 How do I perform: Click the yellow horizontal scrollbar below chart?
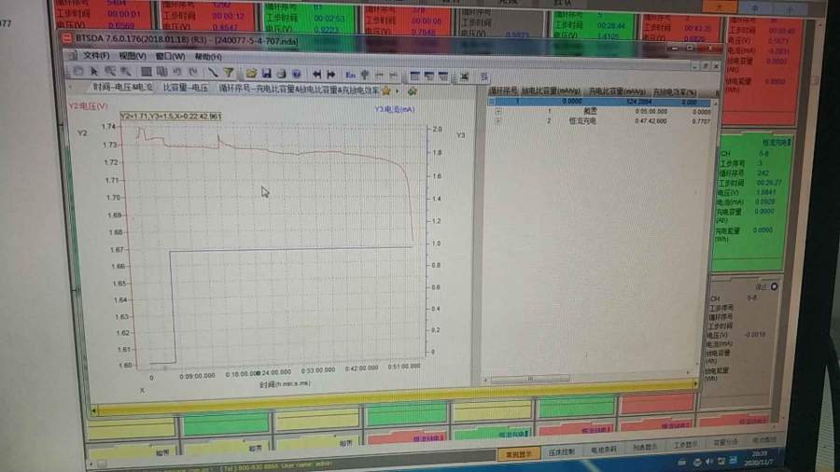(373, 408)
